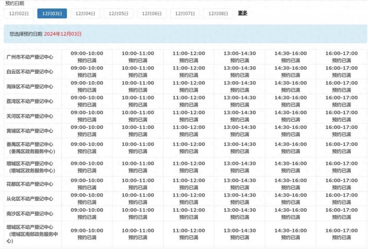Select the 白云区不动产登记中心 row label
368x249 pixels.
(x=30, y=72)
